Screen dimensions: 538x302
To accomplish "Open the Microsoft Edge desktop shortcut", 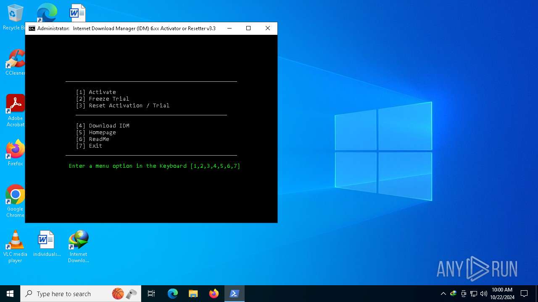I will point(47,13).
